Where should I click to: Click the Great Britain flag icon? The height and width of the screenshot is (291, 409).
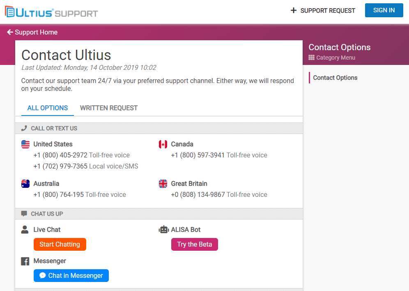(163, 184)
